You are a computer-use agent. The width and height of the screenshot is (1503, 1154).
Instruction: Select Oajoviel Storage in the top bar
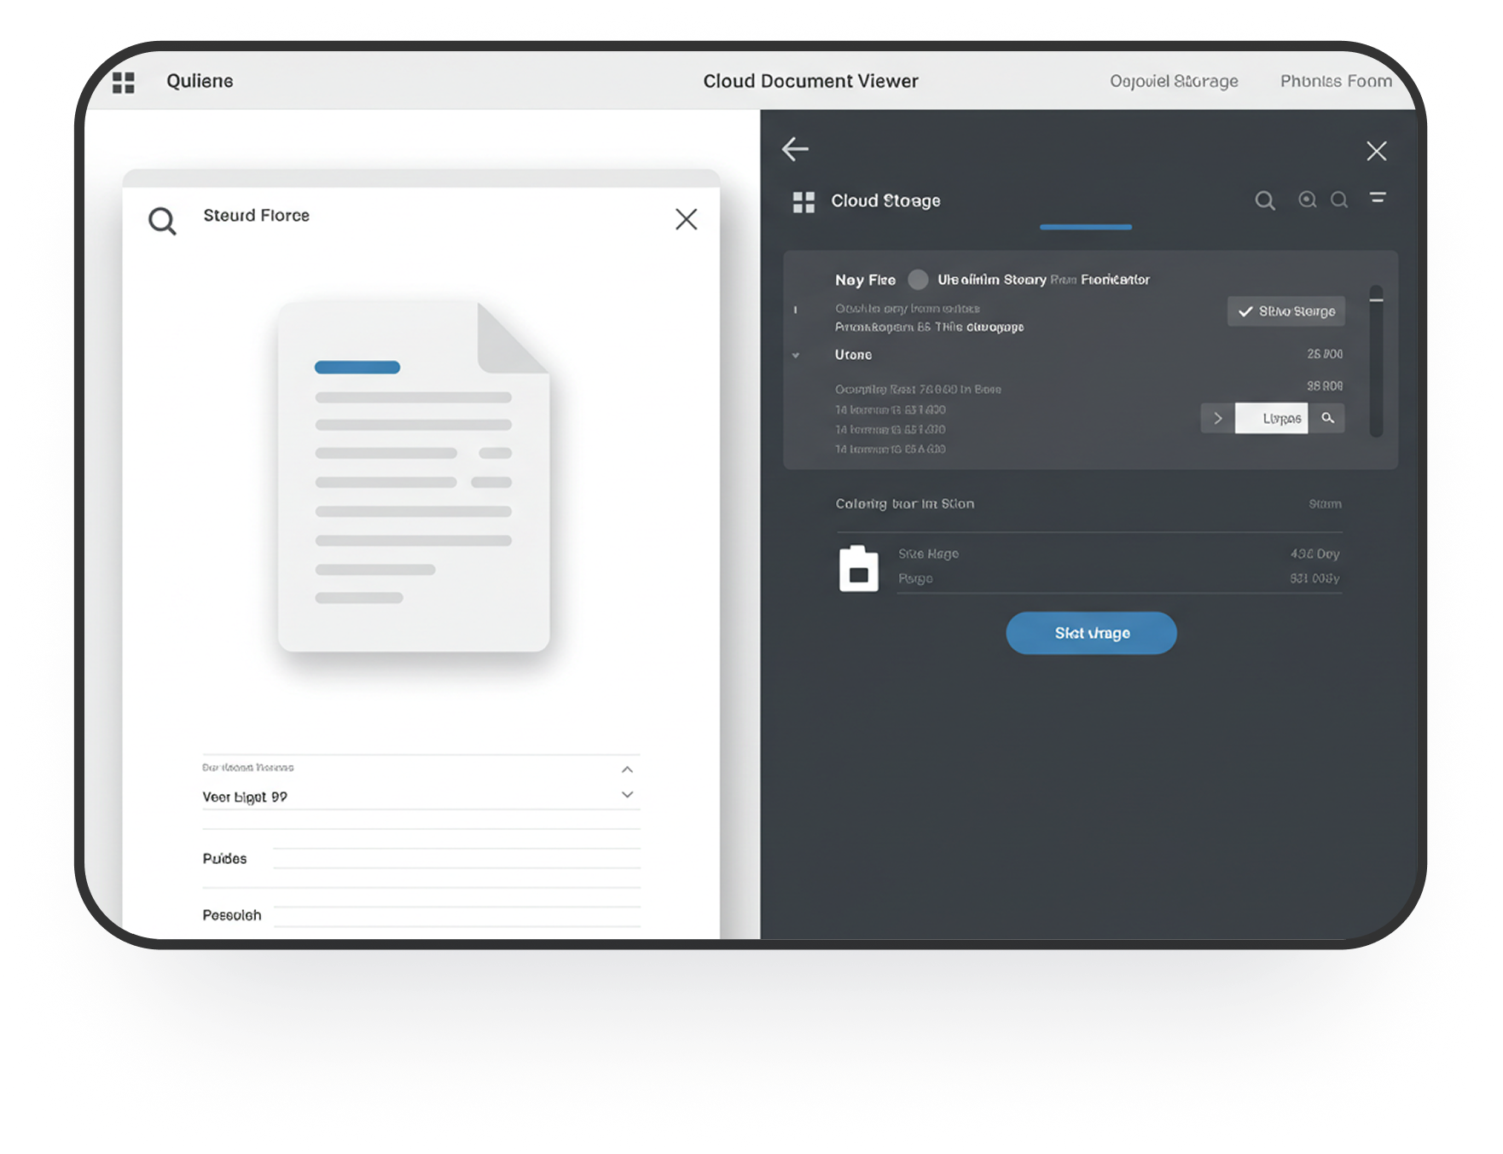pos(1174,81)
